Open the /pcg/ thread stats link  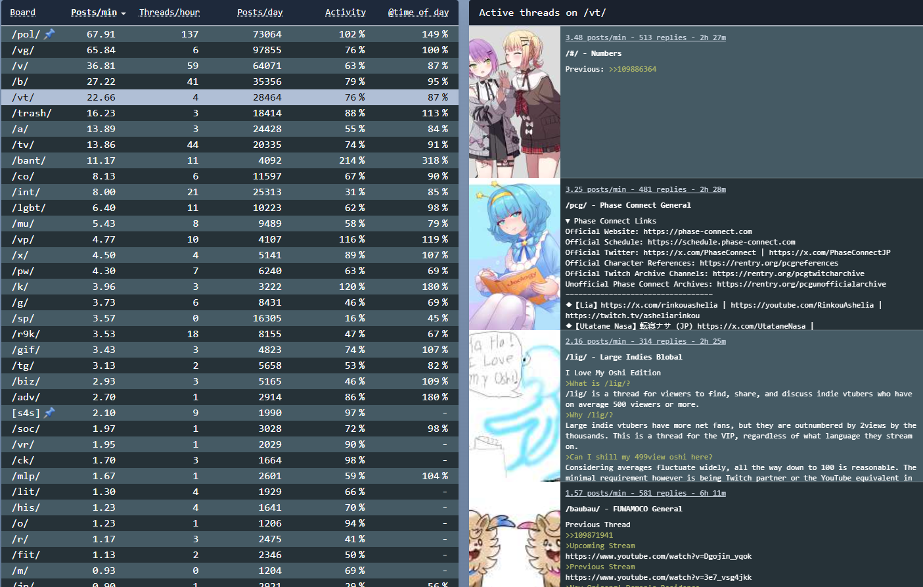tap(646, 189)
